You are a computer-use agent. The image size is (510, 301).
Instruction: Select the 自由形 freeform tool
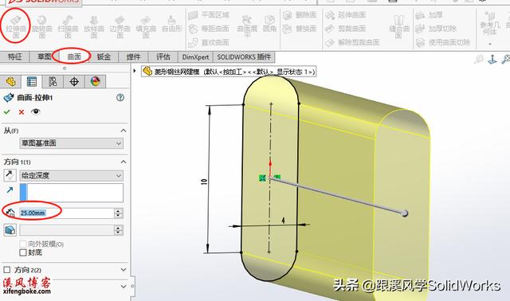tap(172, 25)
